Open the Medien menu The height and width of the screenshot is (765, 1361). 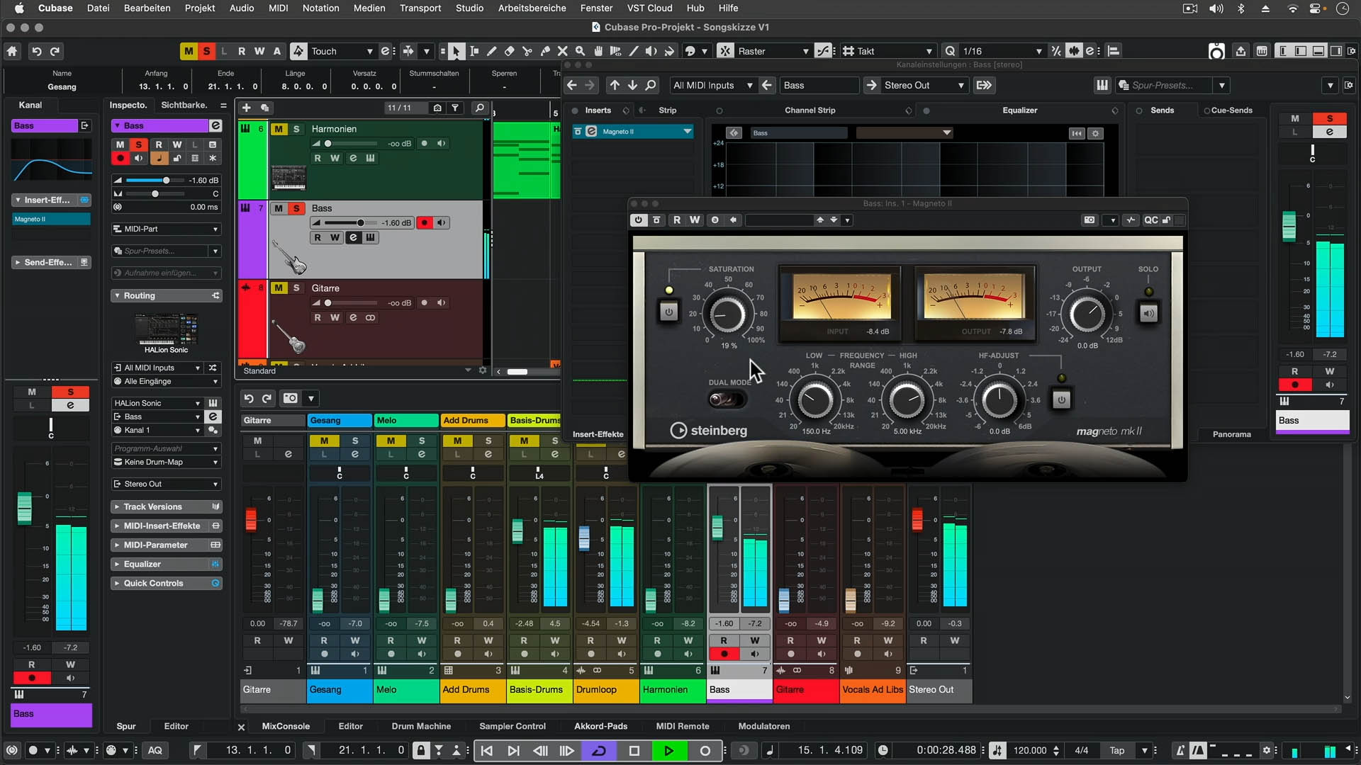click(x=369, y=8)
